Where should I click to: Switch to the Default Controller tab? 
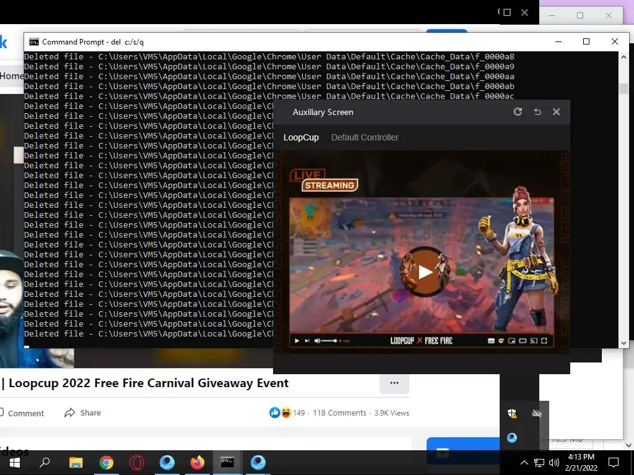tap(365, 137)
